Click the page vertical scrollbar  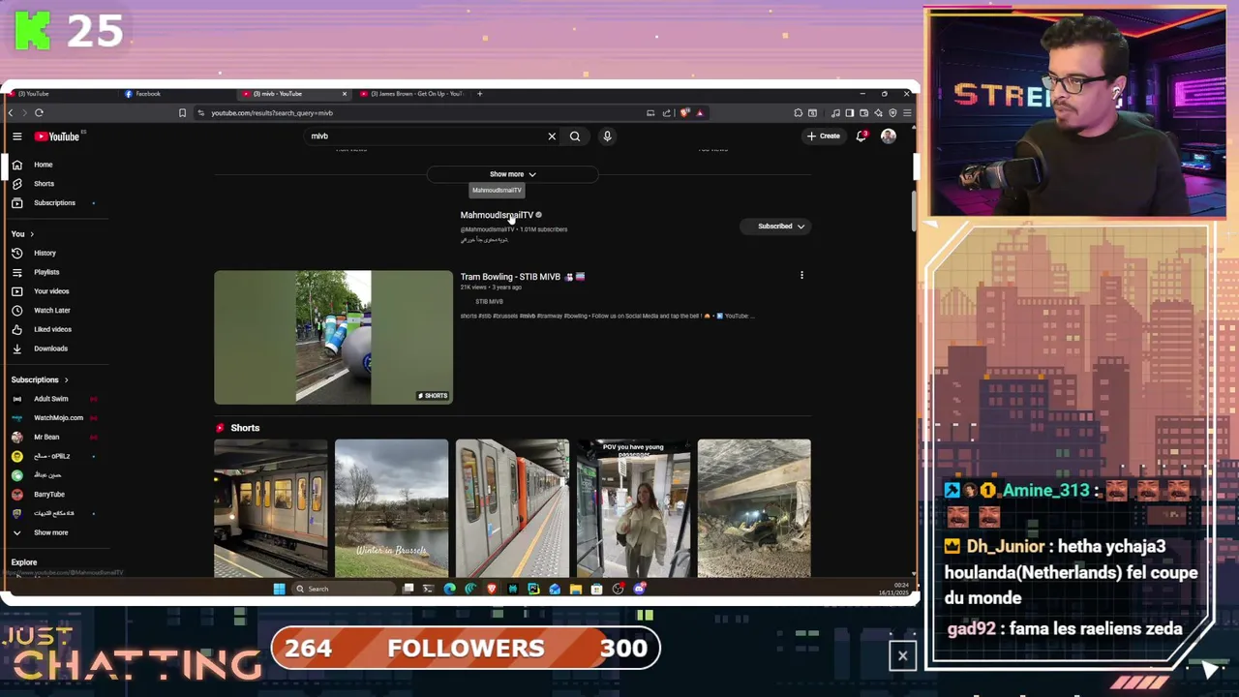point(912,211)
